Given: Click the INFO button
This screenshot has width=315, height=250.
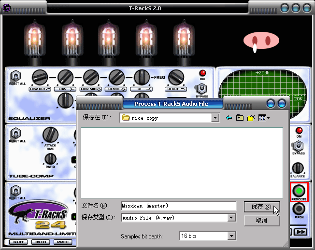Looking at the screenshot, I should [x=41, y=242].
